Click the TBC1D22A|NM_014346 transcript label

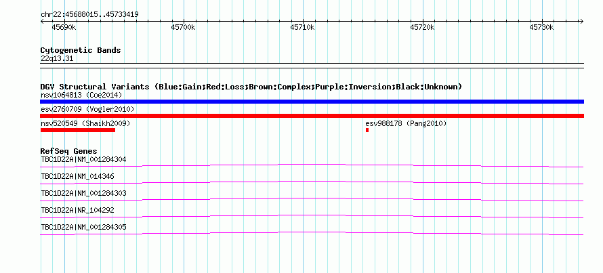tap(77, 176)
